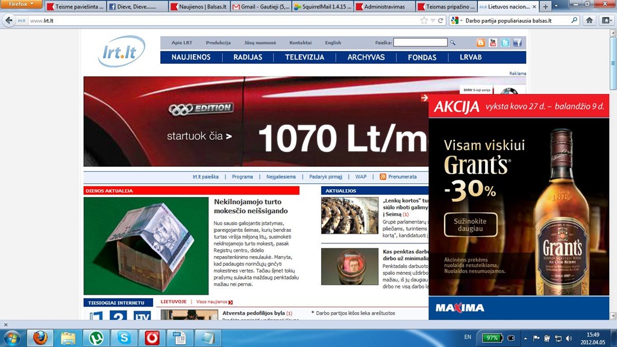Screen dimensions: 617x347
Task: Open the Blogger icon in the site header
Action: click(x=480, y=43)
